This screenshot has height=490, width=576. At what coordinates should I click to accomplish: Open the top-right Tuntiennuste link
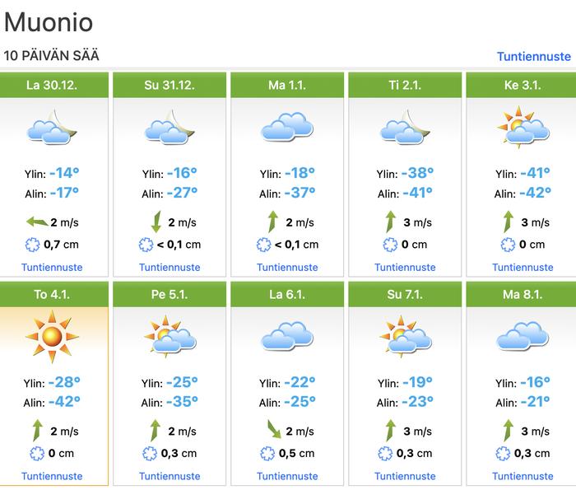click(533, 57)
